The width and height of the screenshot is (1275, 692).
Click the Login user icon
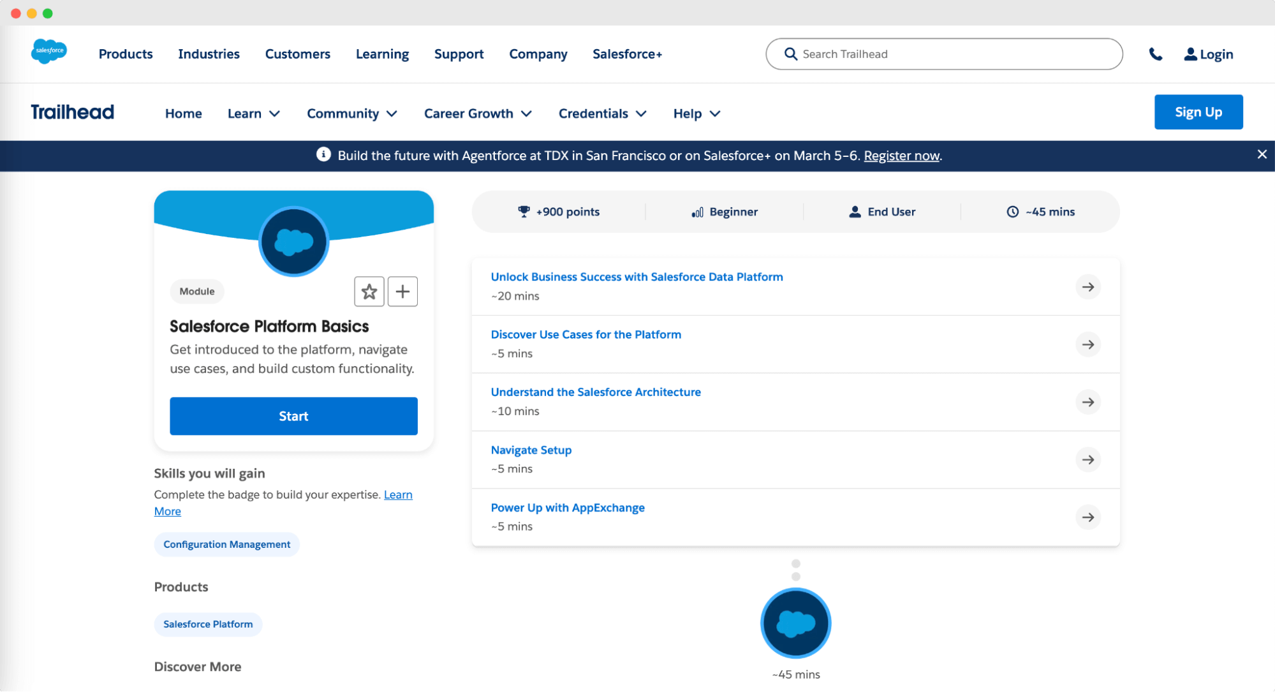(x=1190, y=54)
